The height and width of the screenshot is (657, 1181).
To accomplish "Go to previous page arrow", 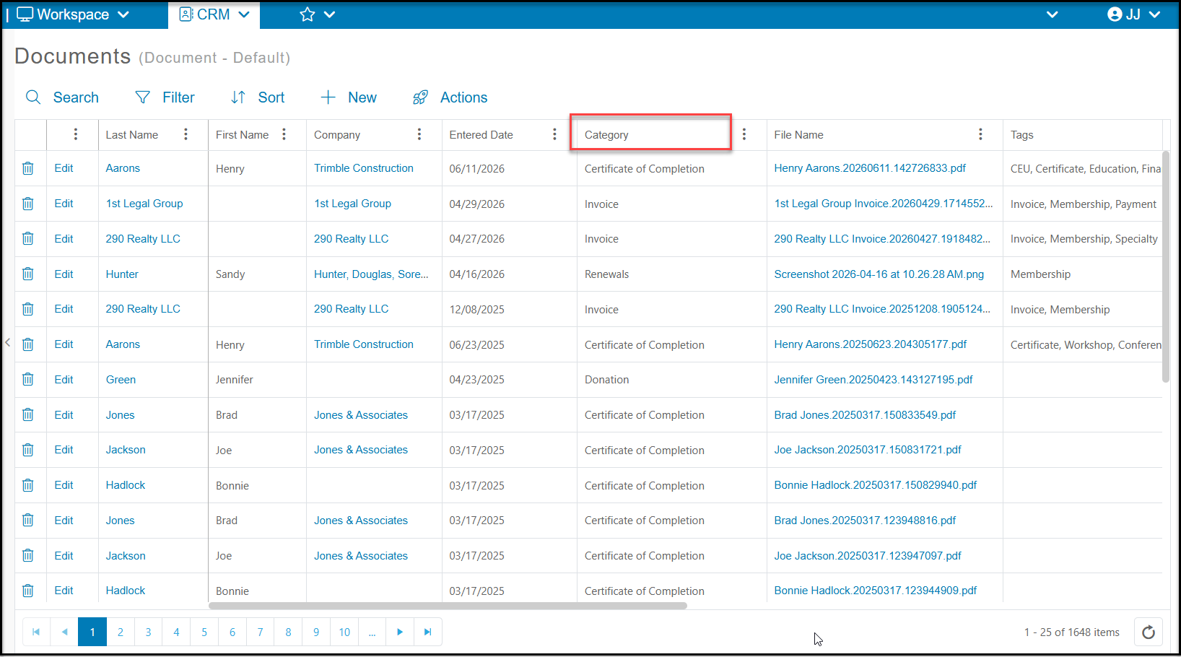I will (x=64, y=632).
